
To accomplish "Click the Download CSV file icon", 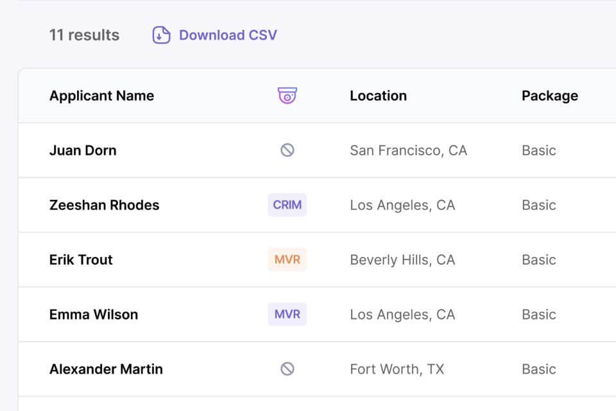I will point(161,35).
